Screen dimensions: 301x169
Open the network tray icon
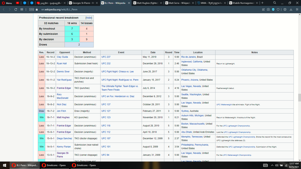(286, 165)
